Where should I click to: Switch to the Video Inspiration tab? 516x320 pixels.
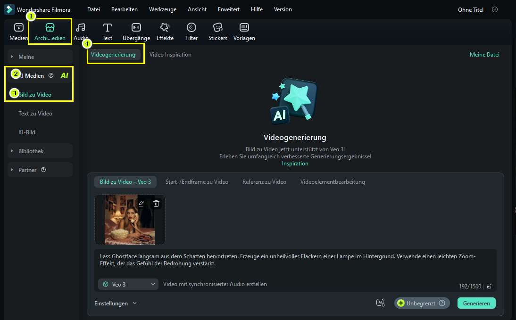170,55
